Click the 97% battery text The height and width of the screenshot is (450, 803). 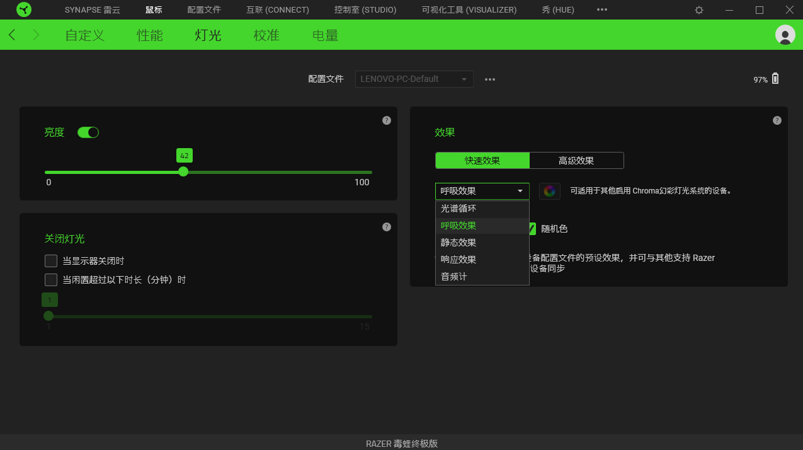(760, 80)
